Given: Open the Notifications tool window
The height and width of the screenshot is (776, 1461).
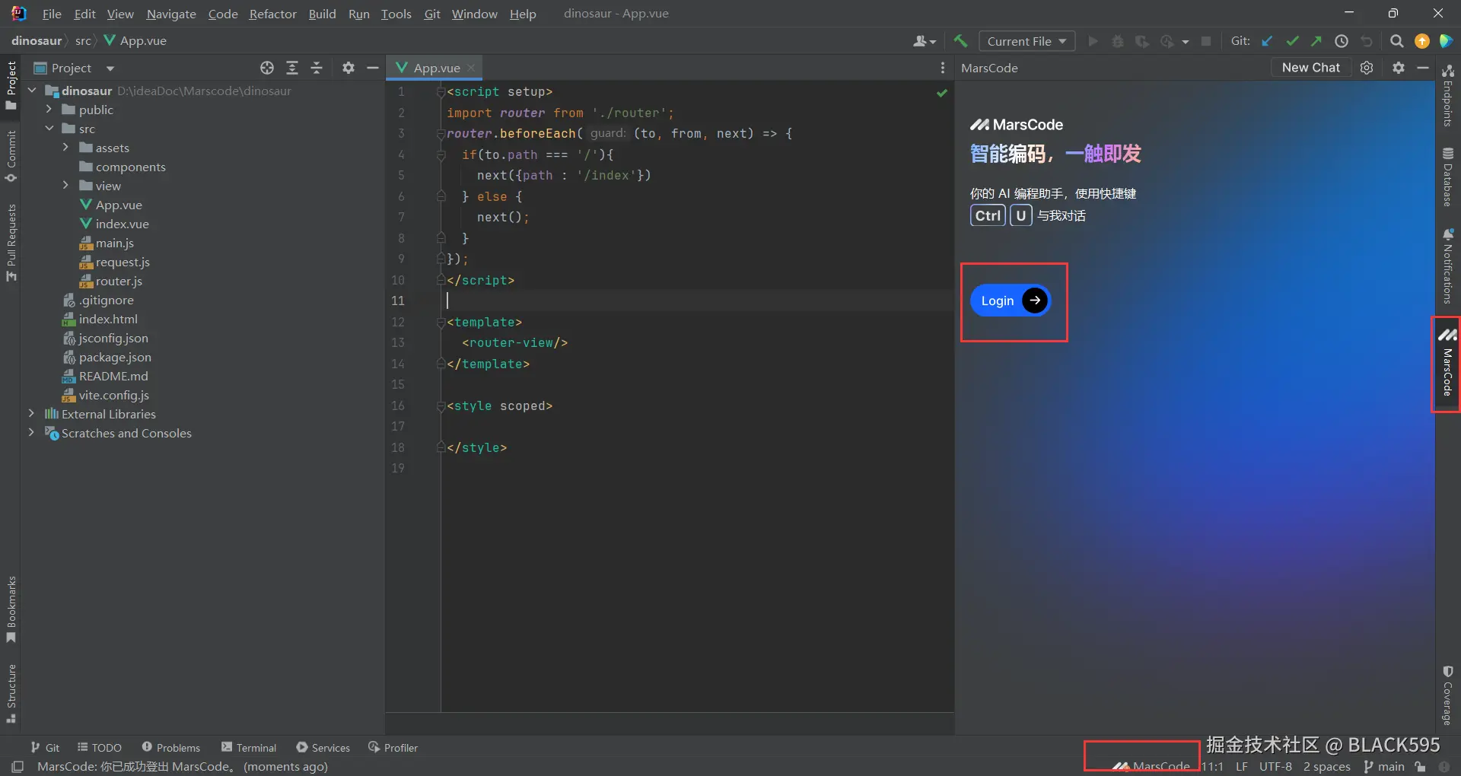Looking at the screenshot, I should pyautogui.click(x=1448, y=266).
